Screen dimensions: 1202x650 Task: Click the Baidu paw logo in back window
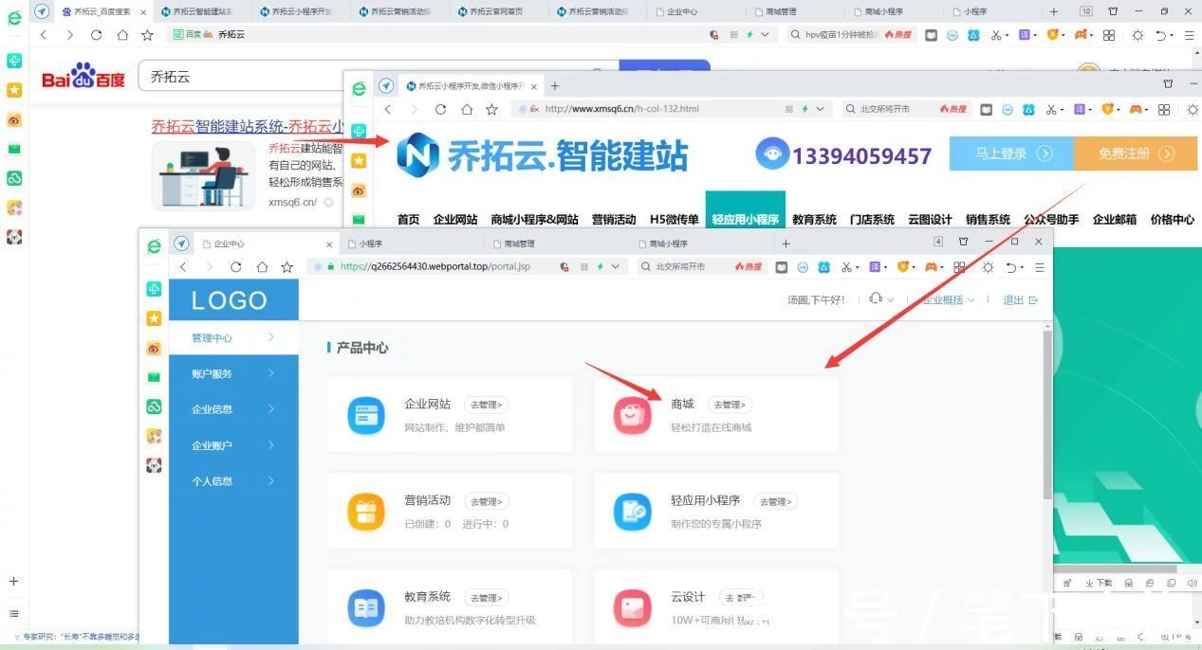click(83, 76)
